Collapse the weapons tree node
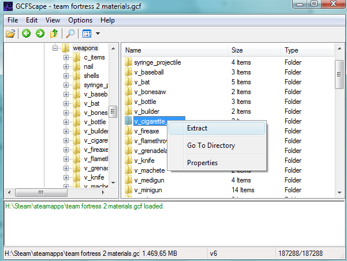The image size is (347, 261). click(55, 48)
